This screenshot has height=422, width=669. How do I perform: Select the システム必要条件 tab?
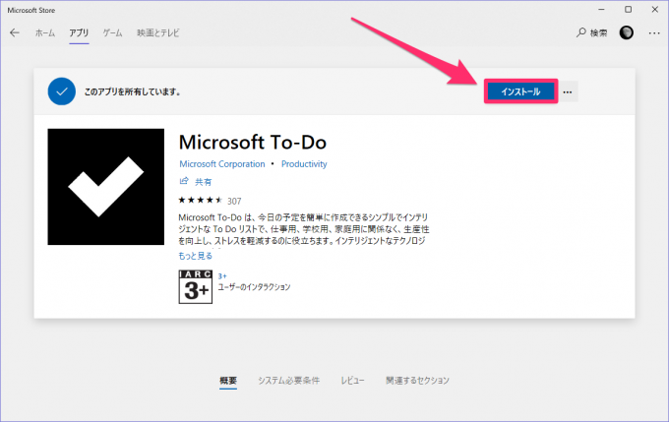point(288,380)
